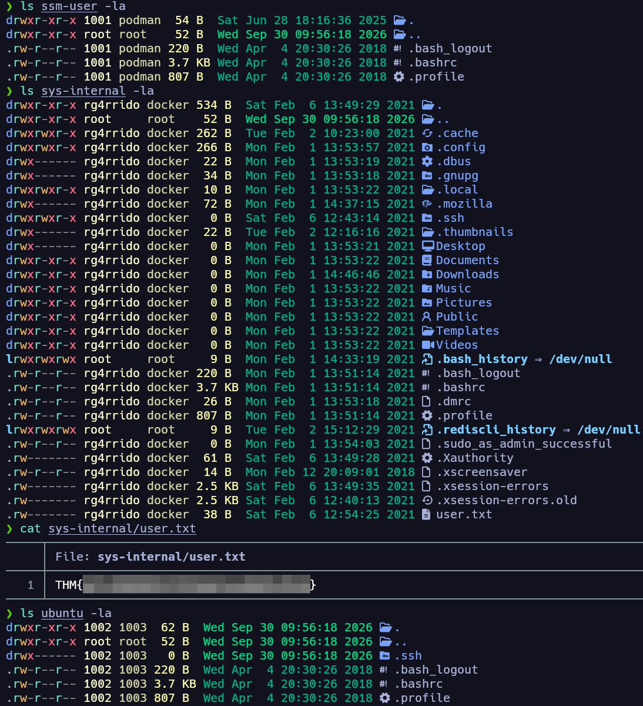Click the .mozilla directory name
The height and width of the screenshot is (706, 643).
coord(464,204)
